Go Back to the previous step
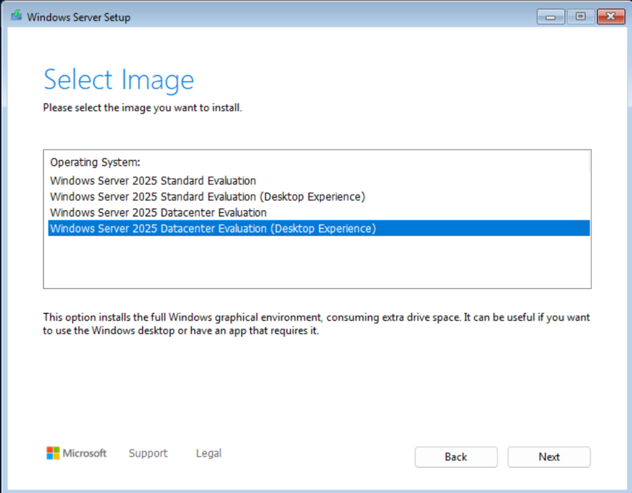The height and width of the screenshot is (493, 632). coord(456,457)
